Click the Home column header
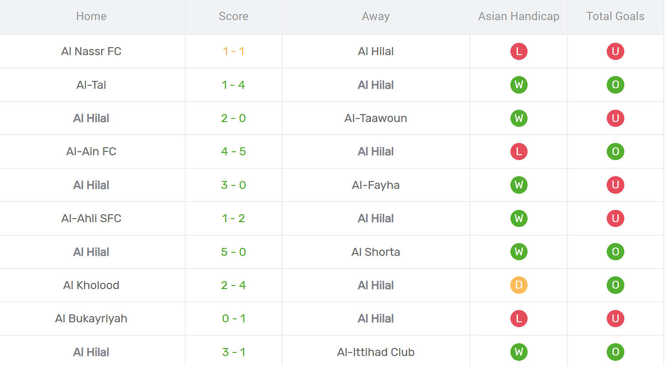 91,17
